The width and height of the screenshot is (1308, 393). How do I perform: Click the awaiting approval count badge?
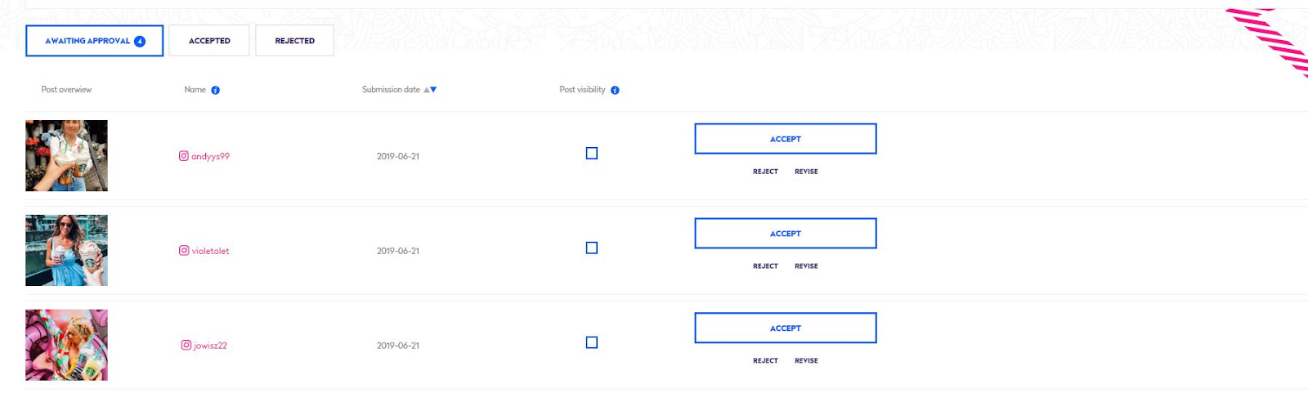[140, 42]
